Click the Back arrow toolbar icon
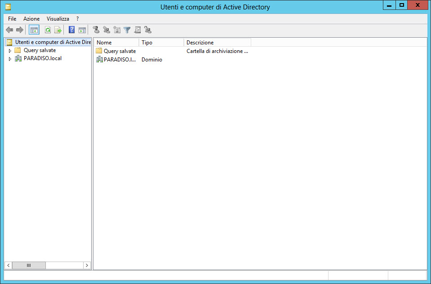 9,30
